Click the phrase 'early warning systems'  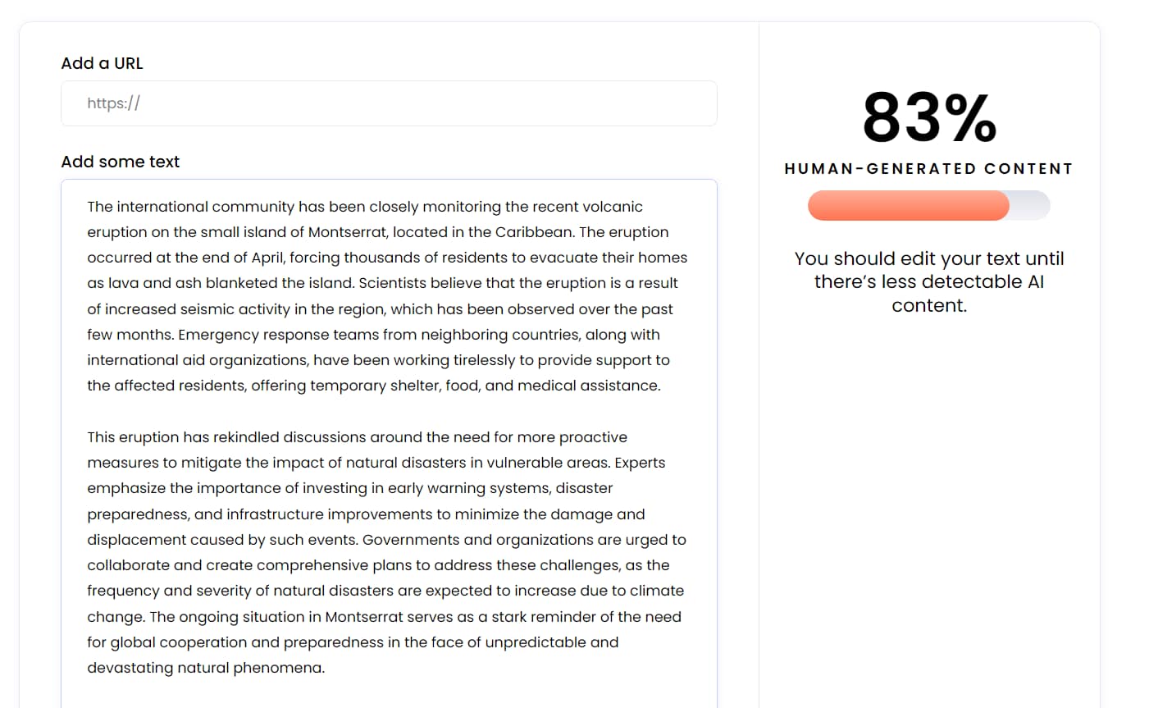coord(467,488)
